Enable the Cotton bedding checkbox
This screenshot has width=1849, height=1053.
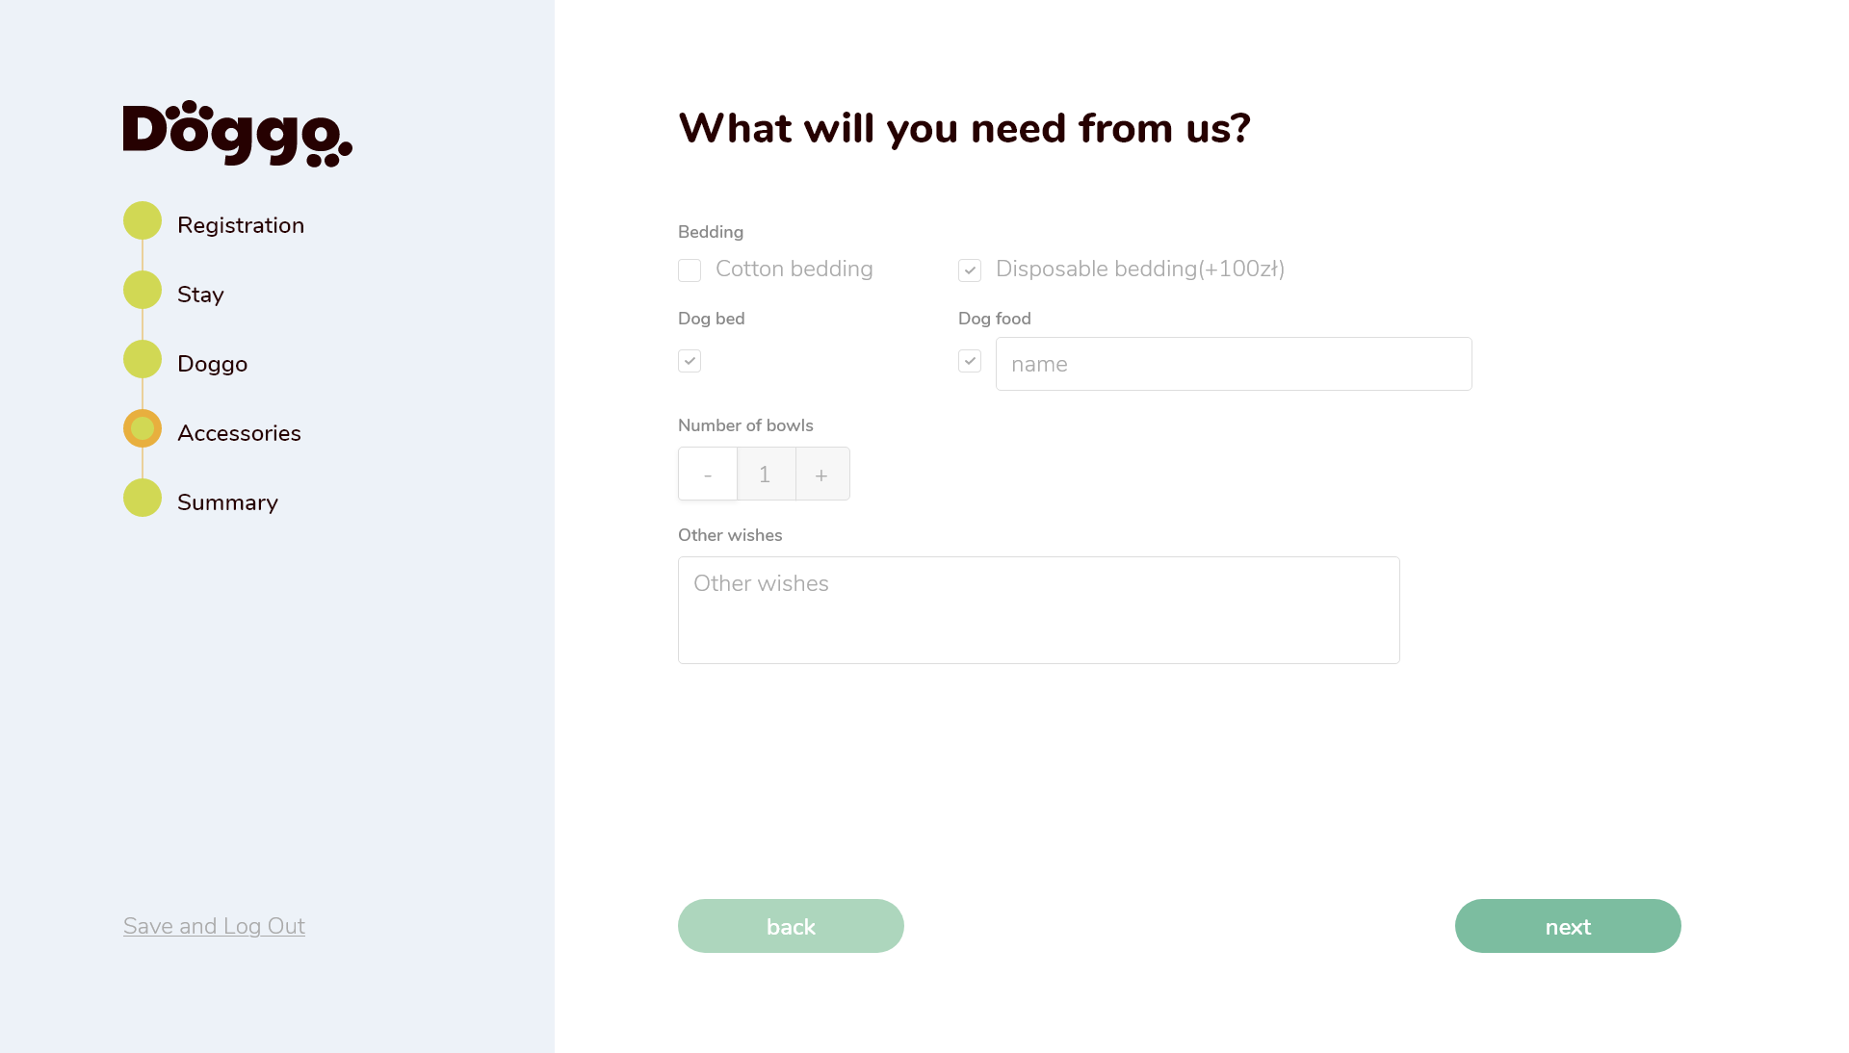tap(690, 270)
